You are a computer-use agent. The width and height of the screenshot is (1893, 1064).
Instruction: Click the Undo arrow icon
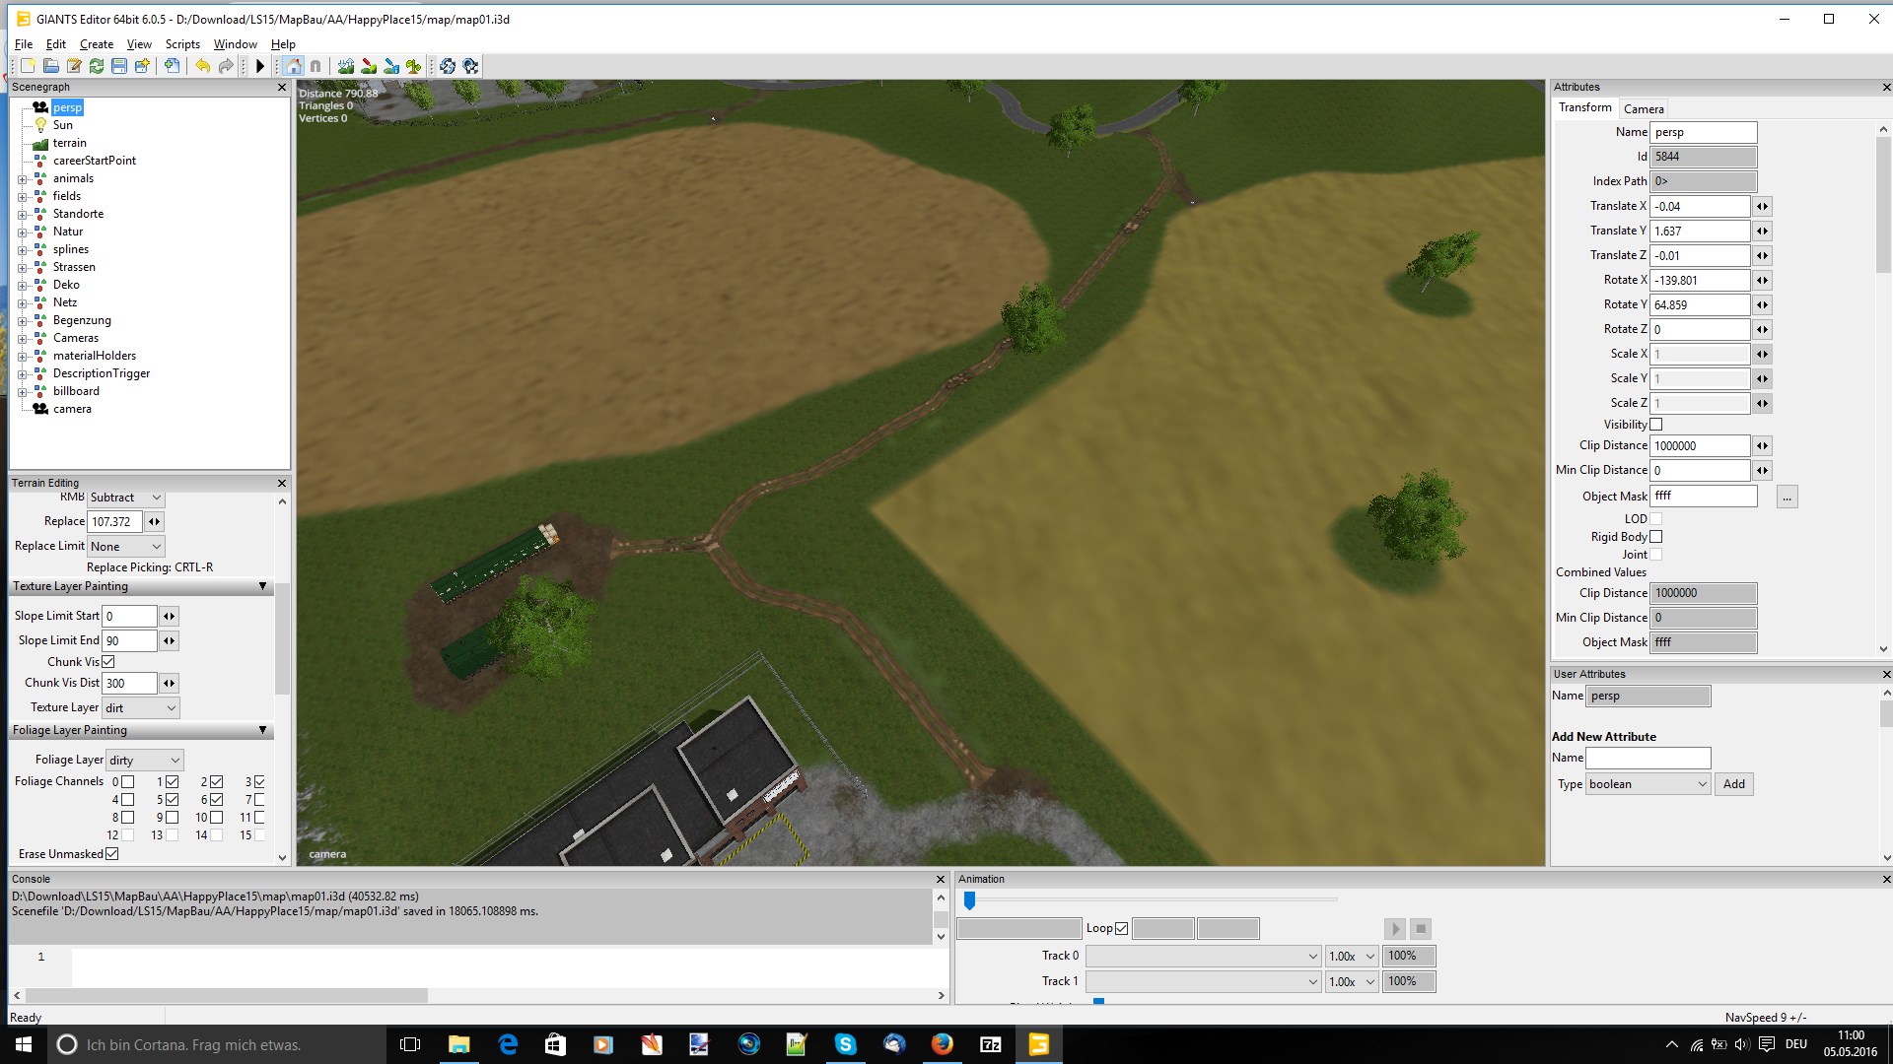point(202,66)
